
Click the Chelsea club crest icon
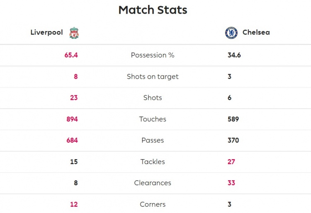pyautogui.click(x=231, y=33)
